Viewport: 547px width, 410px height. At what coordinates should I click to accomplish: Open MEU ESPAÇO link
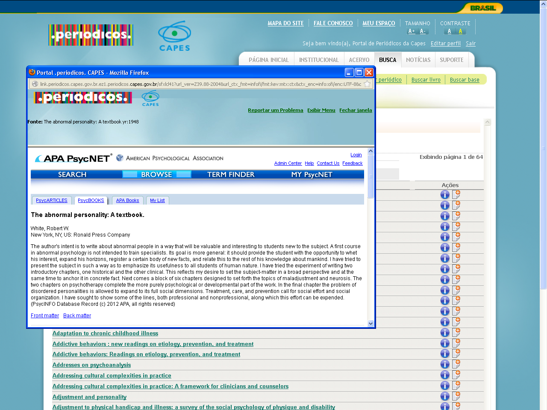tap(379, 23)
